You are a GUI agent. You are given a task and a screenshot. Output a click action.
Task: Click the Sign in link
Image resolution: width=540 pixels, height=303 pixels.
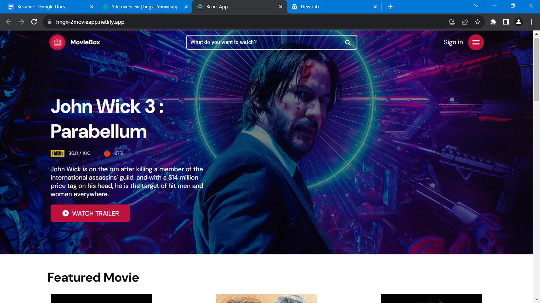coord(453,42)
